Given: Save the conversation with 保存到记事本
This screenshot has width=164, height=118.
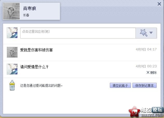Looking at the screenshot, I should pyautogui.click(x=145, y=86).
